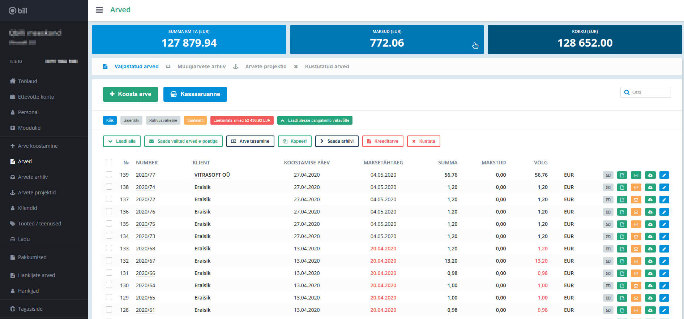This screenshot has height=319, width=684.
Task: Click the Kopeeri button
Action: [x=295, y=141]
